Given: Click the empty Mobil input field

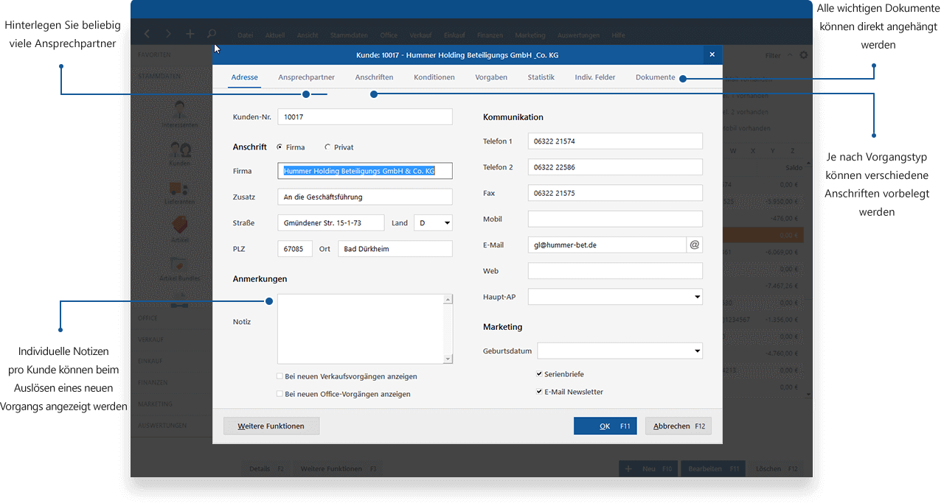Looking at the screenshot, I should (615, 219).
